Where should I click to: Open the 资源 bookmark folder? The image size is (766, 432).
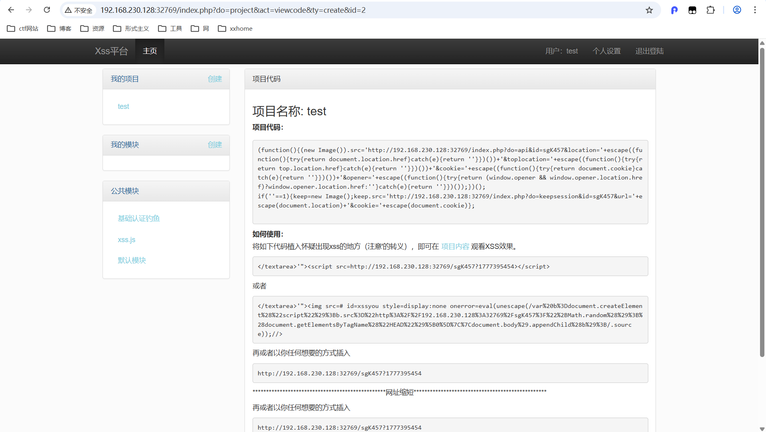[92, 29]
